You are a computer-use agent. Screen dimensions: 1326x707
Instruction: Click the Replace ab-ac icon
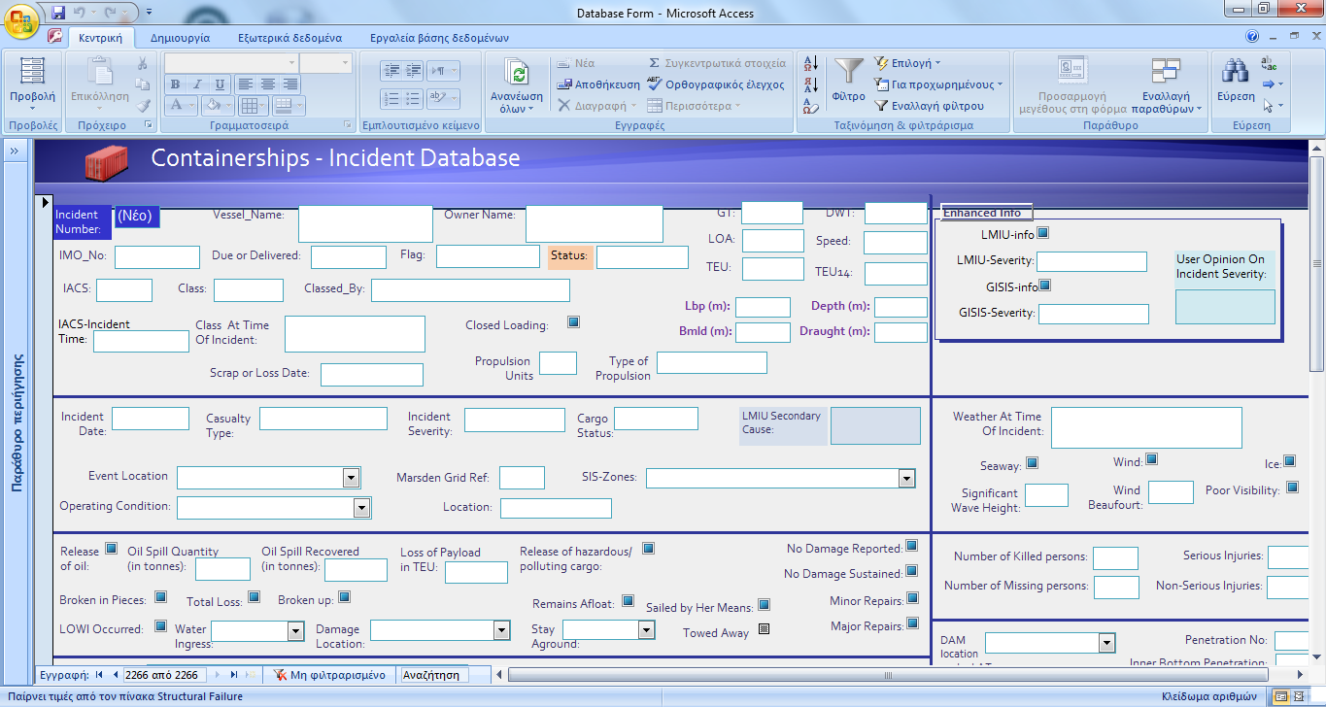click(1269, 64)
